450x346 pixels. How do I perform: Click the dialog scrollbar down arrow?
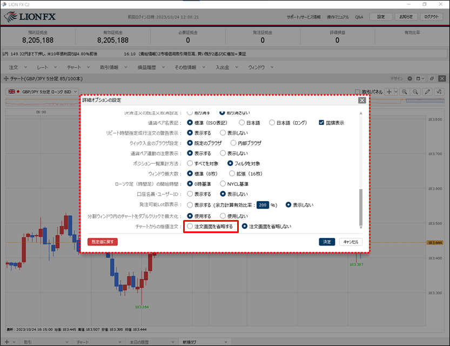tap(361, 228)
